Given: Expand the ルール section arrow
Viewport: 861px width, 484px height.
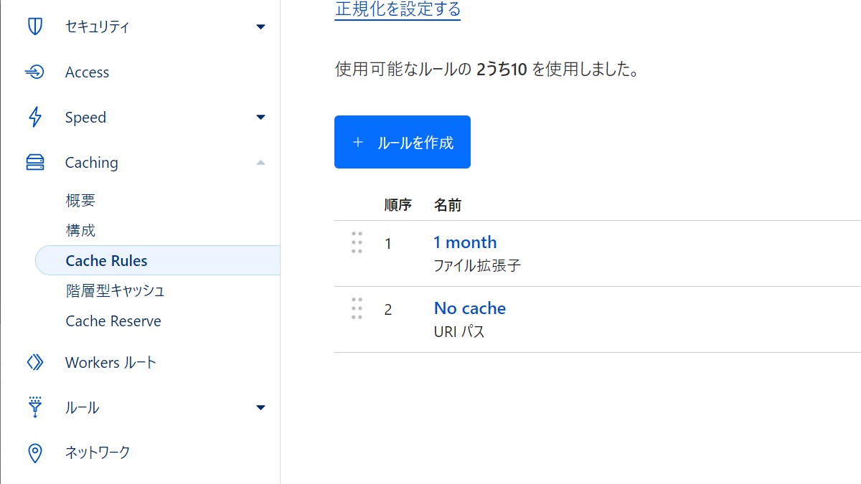Looking at the screenshot, I should coord(260,408).
